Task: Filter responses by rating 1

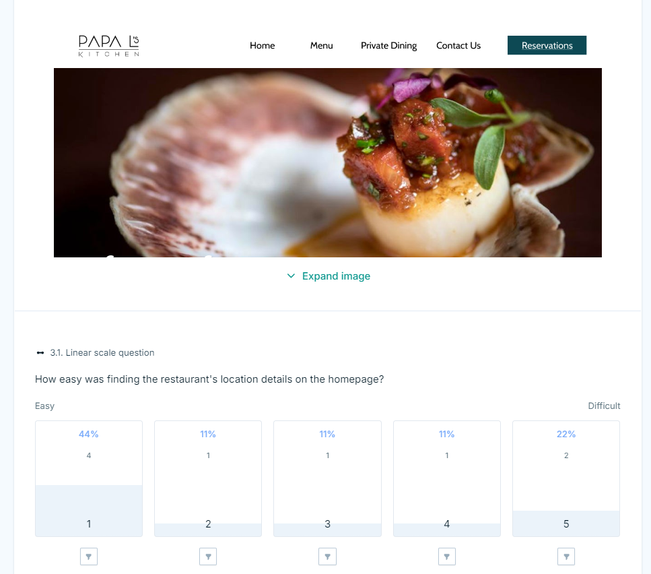Action: click(89, 556)
